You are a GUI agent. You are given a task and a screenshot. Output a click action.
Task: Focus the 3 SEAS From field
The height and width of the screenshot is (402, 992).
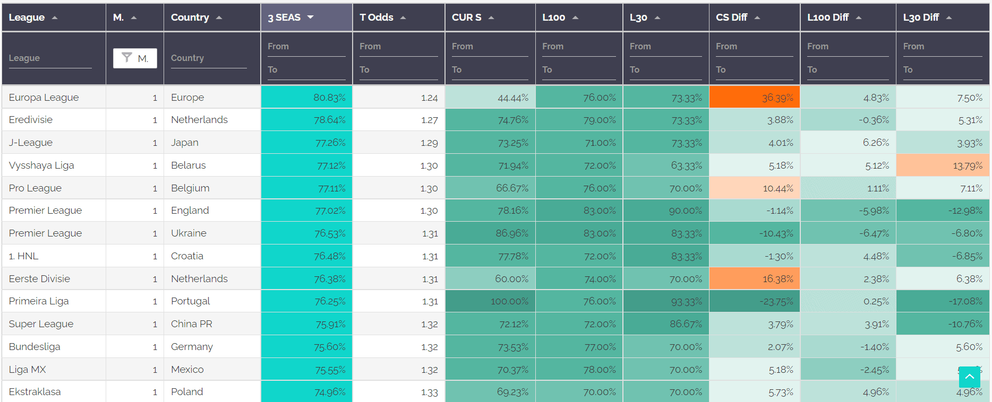(x=306, y=47)
